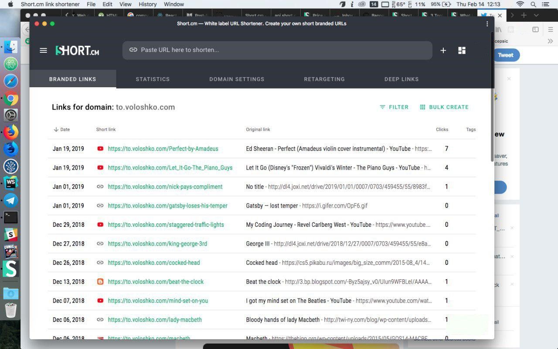Open the Deep Links tab
Image resolution: width=558 pixels, height=349 pixels.
click(401, 79)
